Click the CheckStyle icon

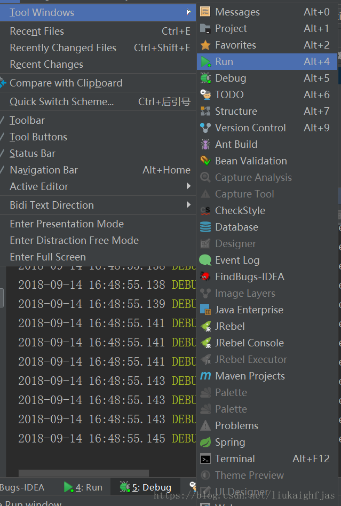click(x=205, y=210)
